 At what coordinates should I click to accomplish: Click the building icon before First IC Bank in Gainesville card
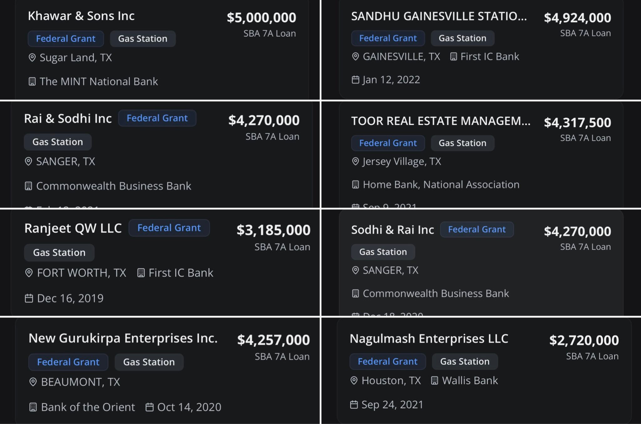(453, 57)
